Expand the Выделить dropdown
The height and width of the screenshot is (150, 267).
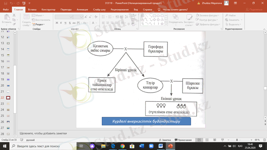[233, 24]
